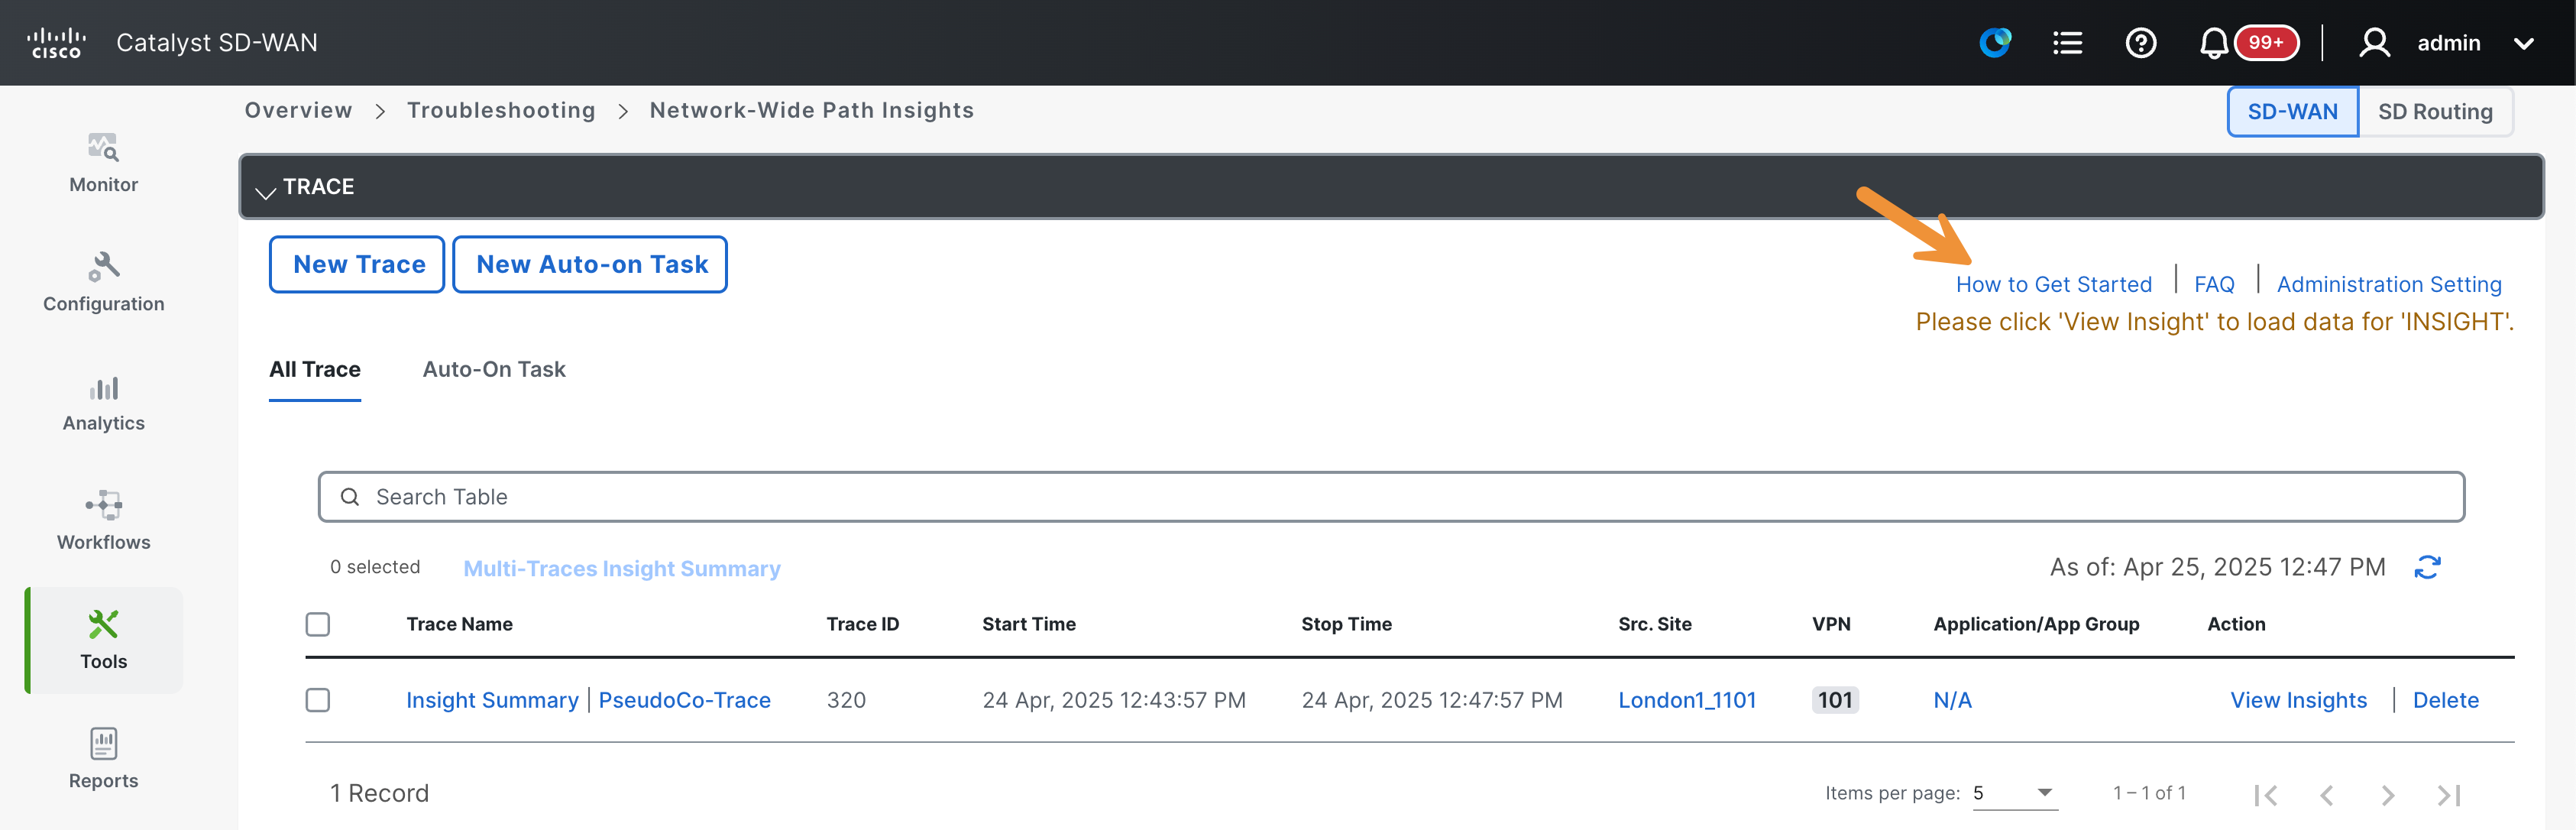Open the Monitor section in sidebar
This screenshot has width=2576, height=830.
click(x=104, y=163)
